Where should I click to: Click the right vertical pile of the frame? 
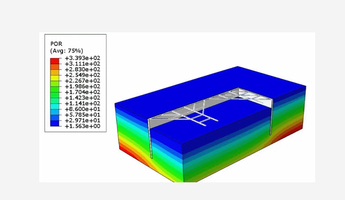[x=272, y=117]
